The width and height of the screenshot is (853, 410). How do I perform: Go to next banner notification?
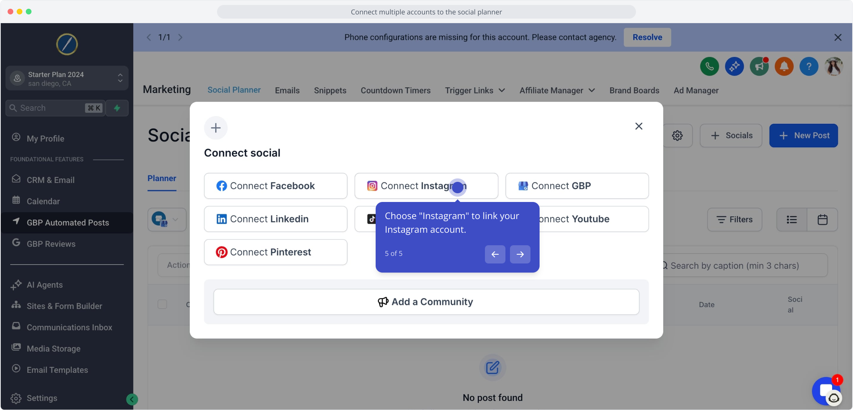point(180,37)
